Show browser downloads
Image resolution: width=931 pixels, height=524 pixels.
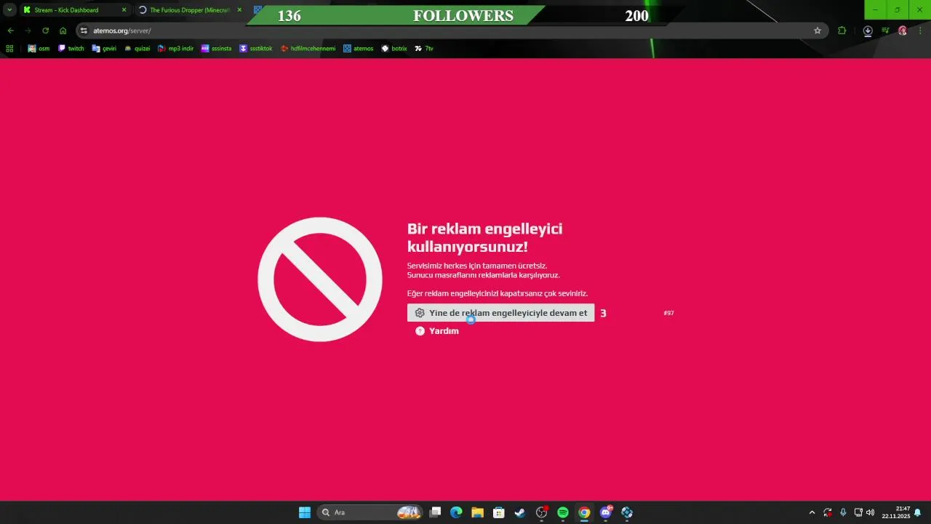click(x=868, y=31)
